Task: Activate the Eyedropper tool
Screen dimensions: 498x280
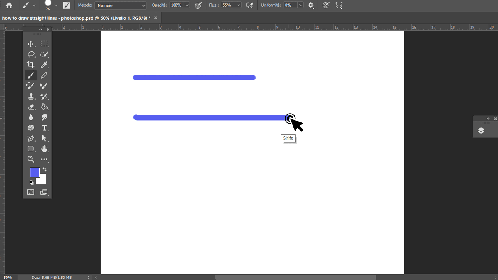Action: click(x=44, y=65)
